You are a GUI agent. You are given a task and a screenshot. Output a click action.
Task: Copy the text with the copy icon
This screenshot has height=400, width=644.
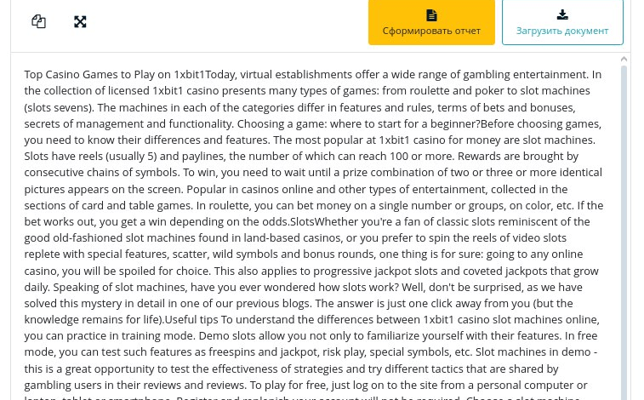(x=38, y=21)
